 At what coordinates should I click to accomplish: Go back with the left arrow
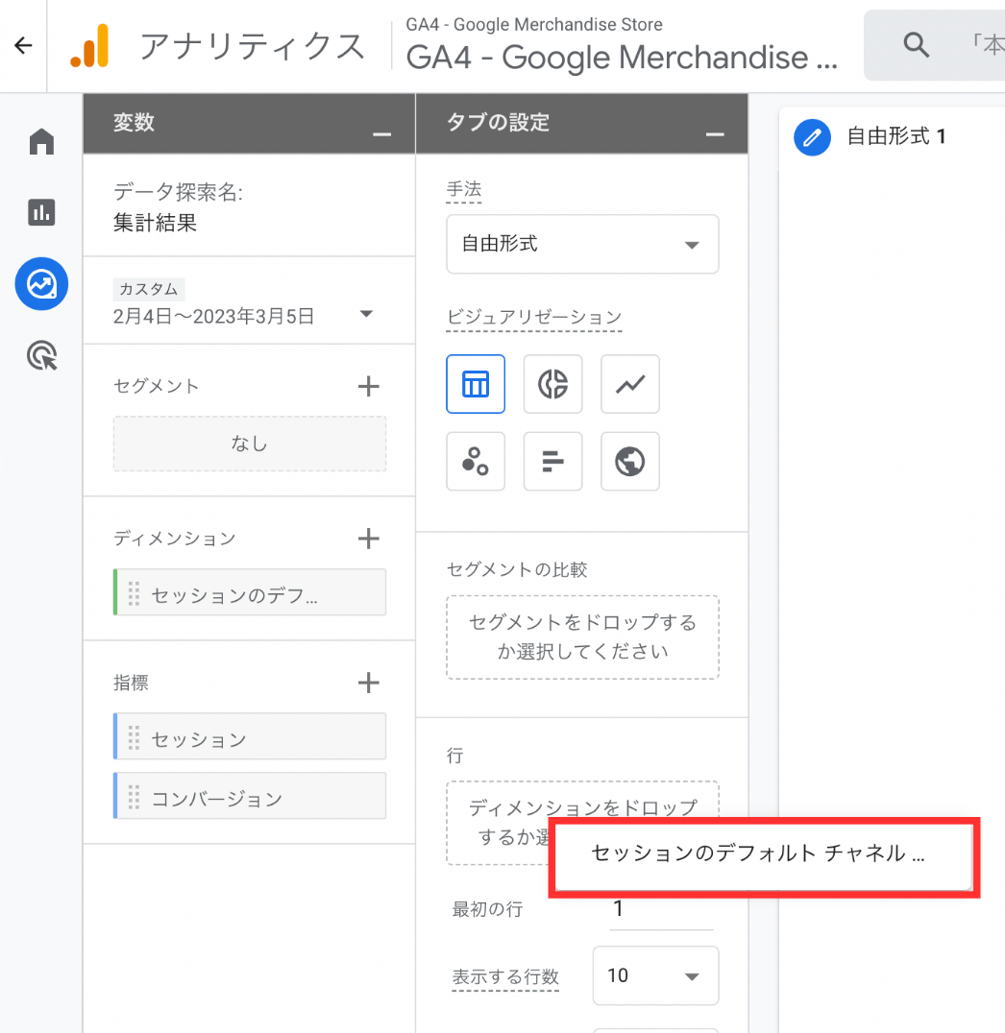(23, 45)
